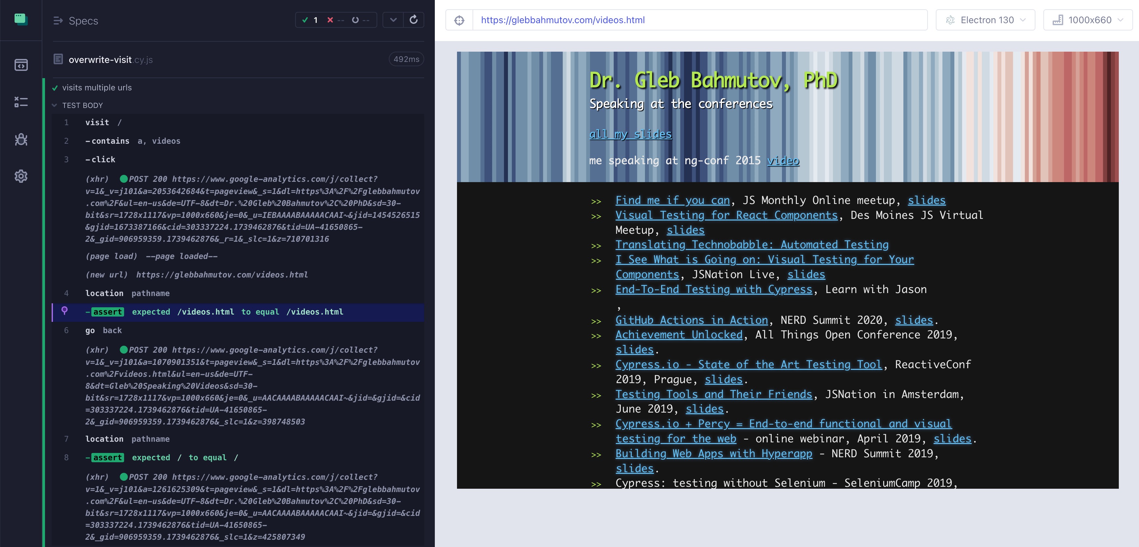The height and width of the screenshot is (547, 1139).
Task: Open the 'all my slides' link
Action: pyautogui.click(x=630, y=134)
